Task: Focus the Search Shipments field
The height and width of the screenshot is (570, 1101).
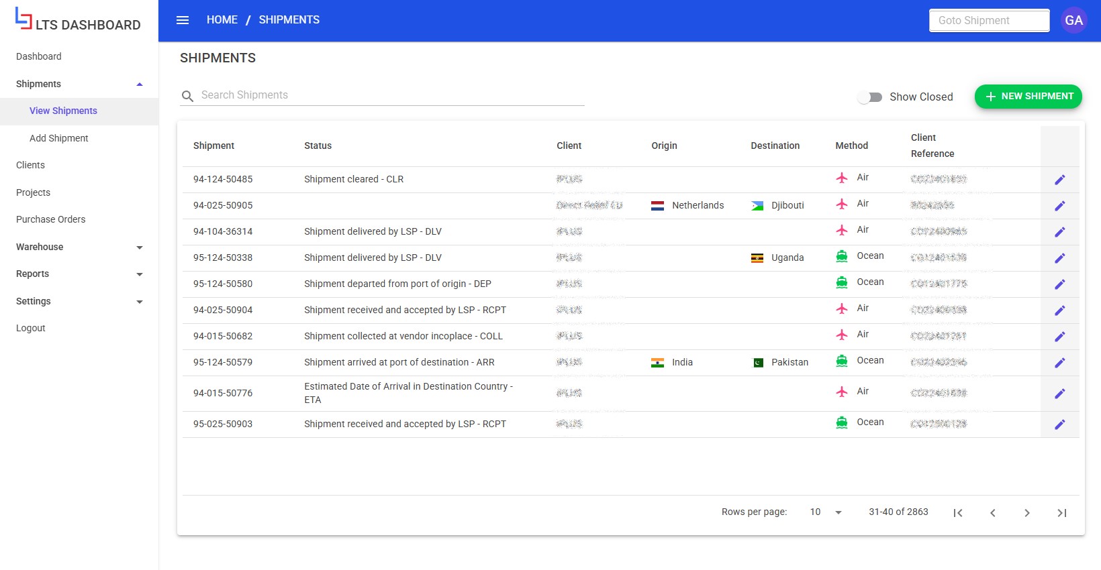Action: click(389, 95)
